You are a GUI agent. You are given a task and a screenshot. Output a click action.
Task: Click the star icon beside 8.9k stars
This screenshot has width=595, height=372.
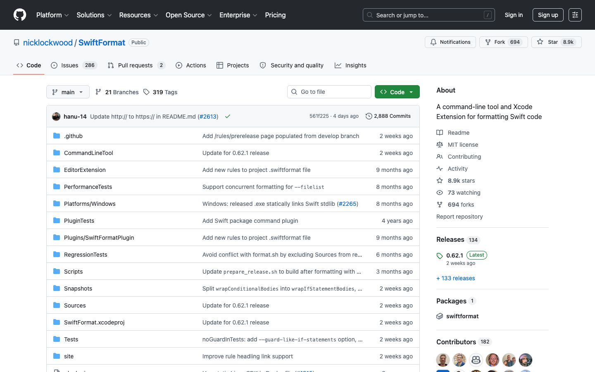coord(440,181)
